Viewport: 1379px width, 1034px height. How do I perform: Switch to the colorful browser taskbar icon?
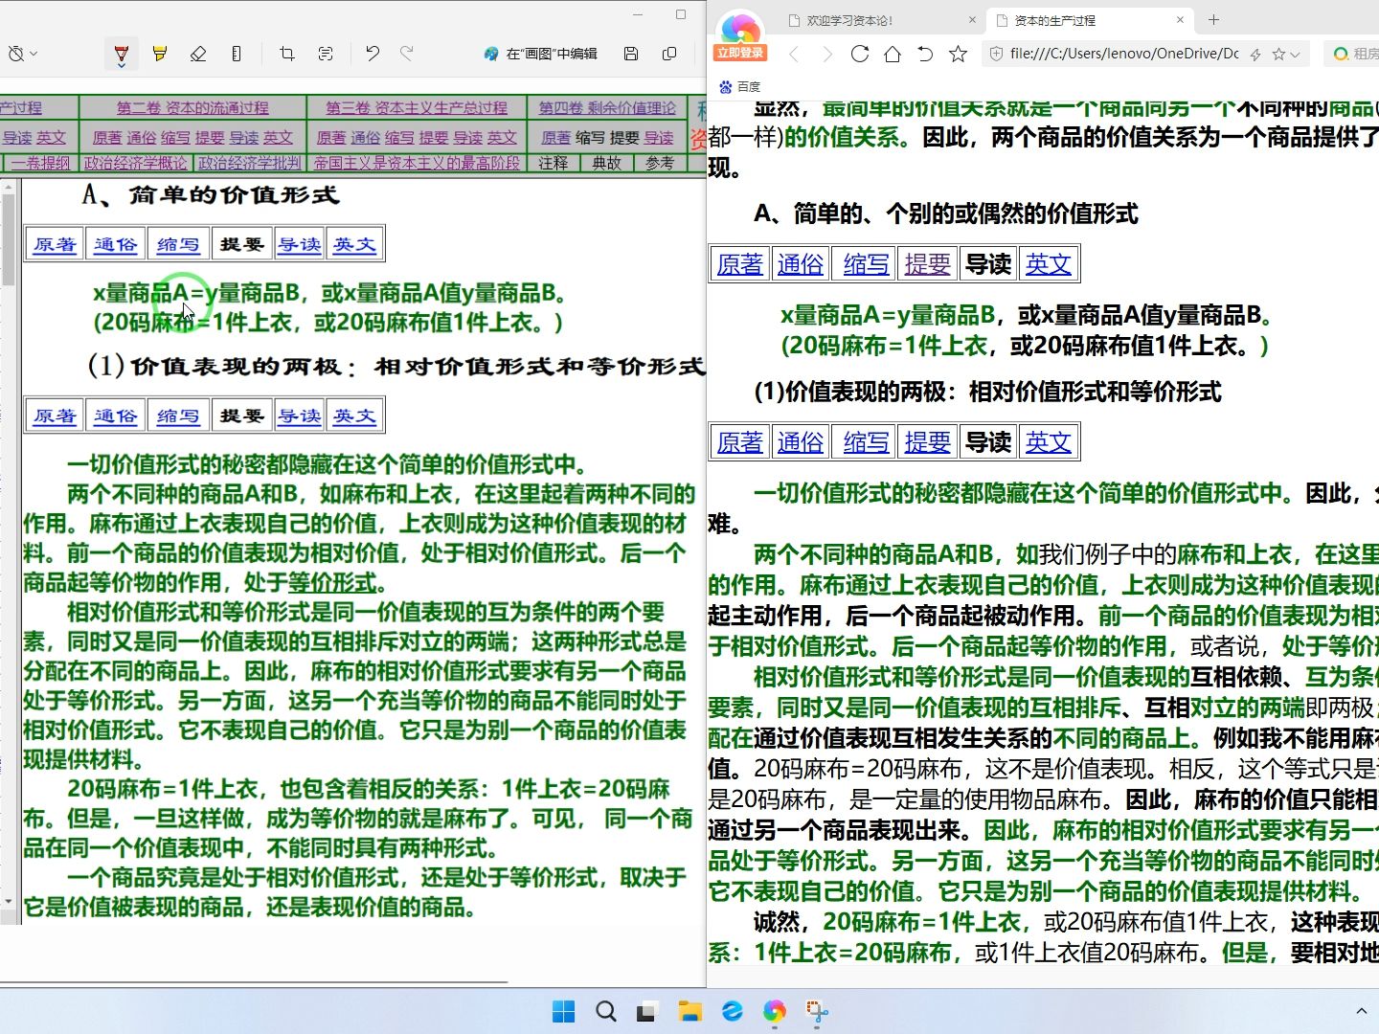[x=775, y=1011]
